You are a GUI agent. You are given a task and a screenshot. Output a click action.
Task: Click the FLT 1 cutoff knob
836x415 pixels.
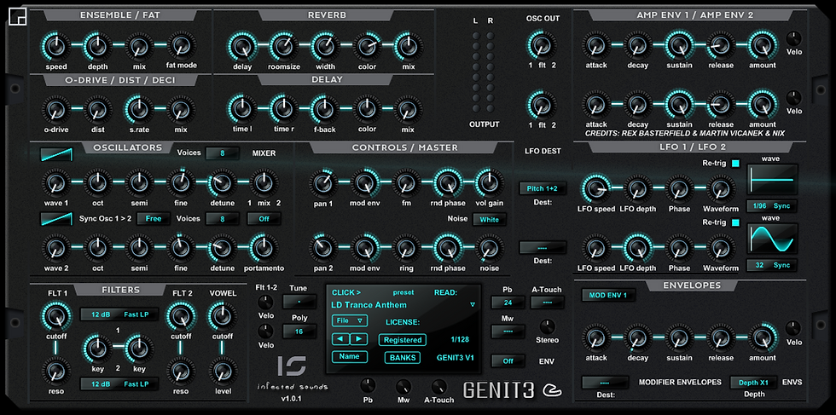[56, 316]
